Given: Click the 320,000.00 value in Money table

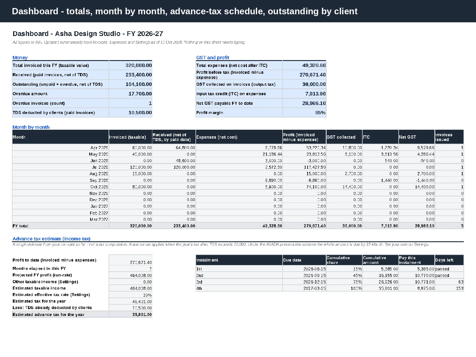Looking at the screenshot, I should 131,65.
